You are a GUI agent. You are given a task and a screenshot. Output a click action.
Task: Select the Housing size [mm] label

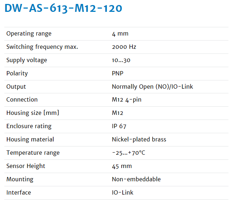tap(33, 113)
